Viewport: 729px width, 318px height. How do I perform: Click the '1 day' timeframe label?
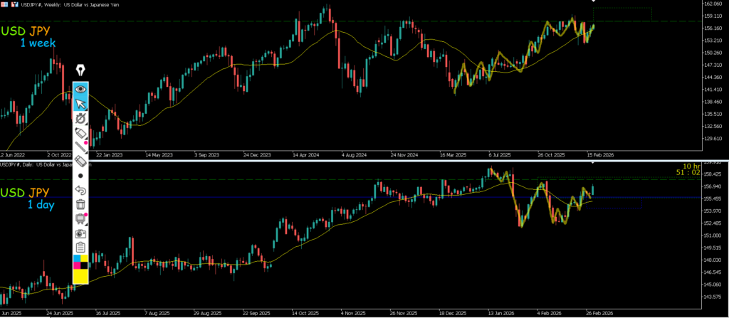coord(42,205)
